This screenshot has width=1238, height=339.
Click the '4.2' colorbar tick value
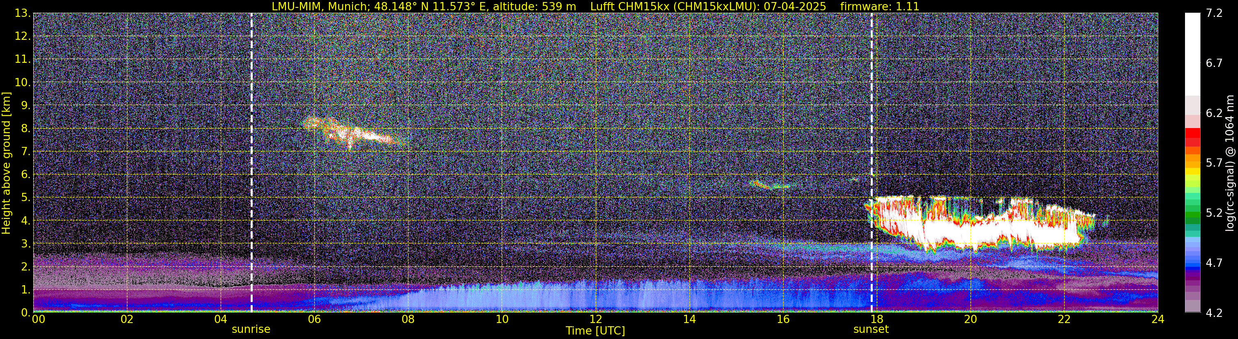[x=1214, y=313]
